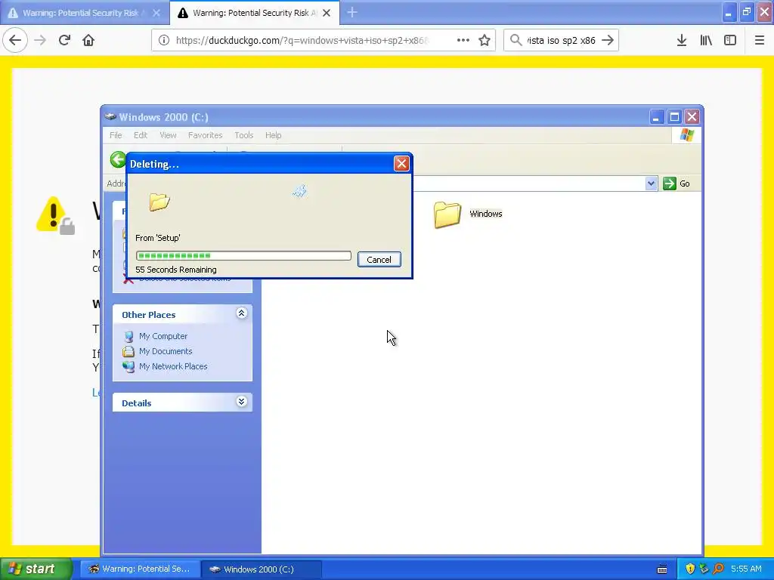This screenshot has width=774, height=580.
Task: Open Tools menu in Explorer
Action: click(x=244, y=135)
